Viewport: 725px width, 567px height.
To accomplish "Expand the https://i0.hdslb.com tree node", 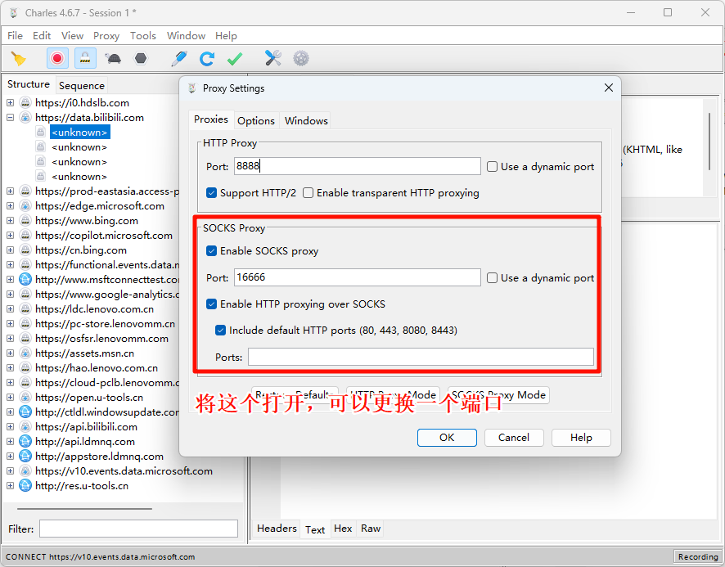I will [11, 103].
